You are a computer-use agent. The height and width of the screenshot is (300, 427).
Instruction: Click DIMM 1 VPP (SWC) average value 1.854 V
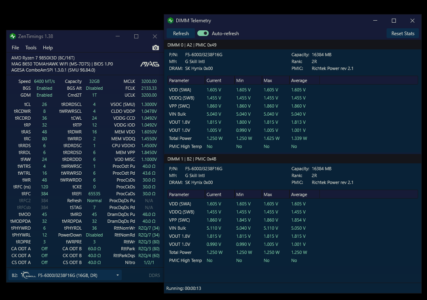pyautogui.click(x=298, y=220)
